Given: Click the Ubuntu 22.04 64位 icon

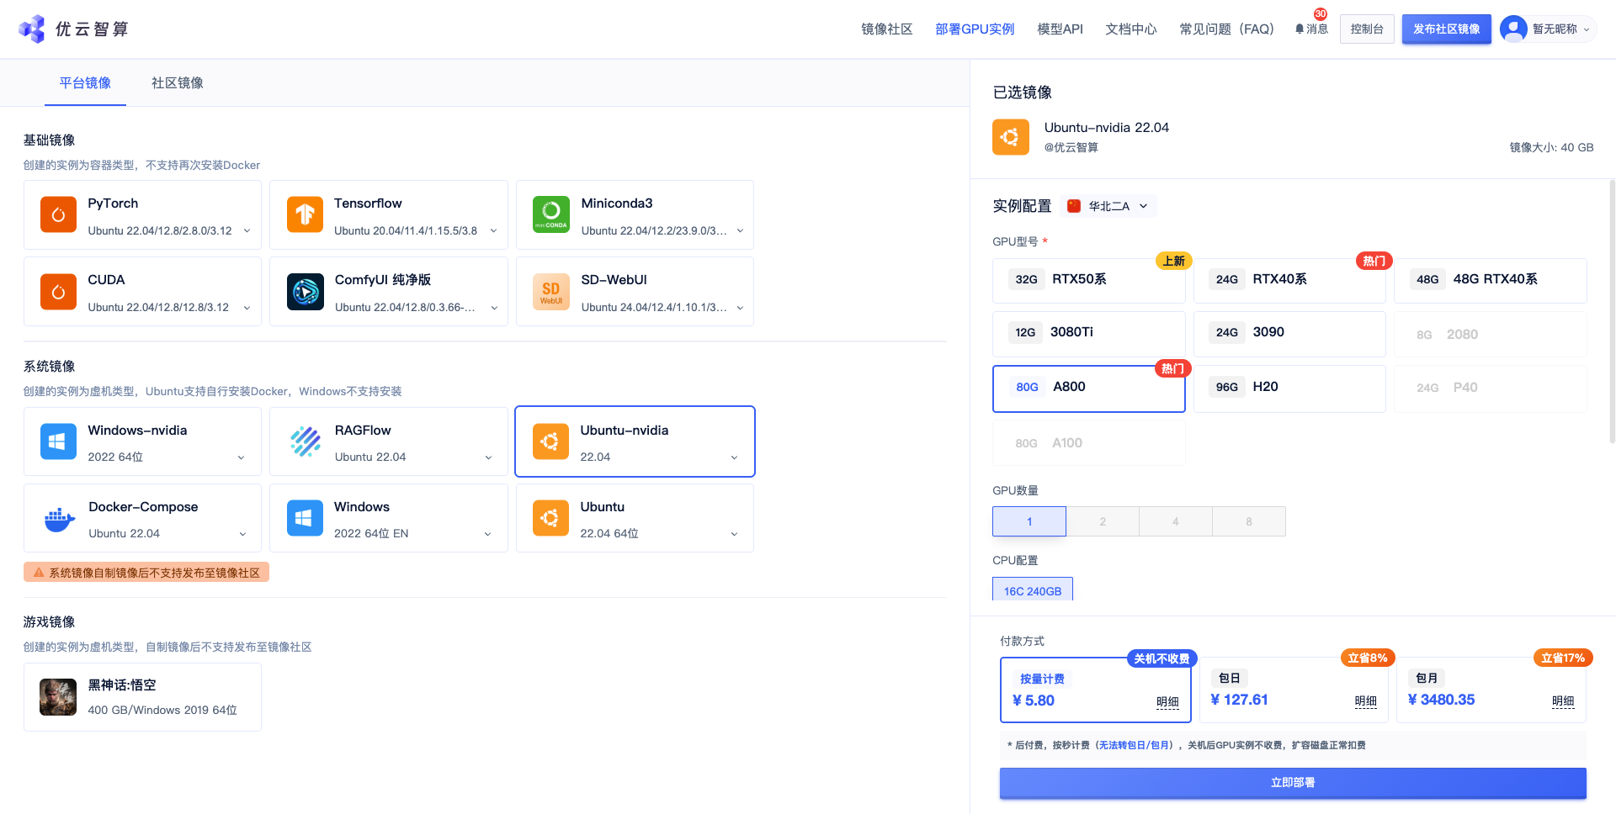Looking at the screenshot, I should pyautogui.click(x=550, y=518).
